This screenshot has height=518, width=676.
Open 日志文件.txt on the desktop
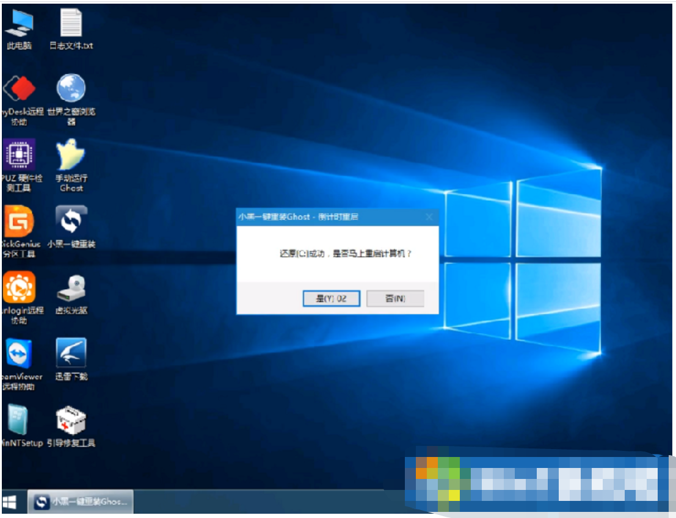[71, 29]
